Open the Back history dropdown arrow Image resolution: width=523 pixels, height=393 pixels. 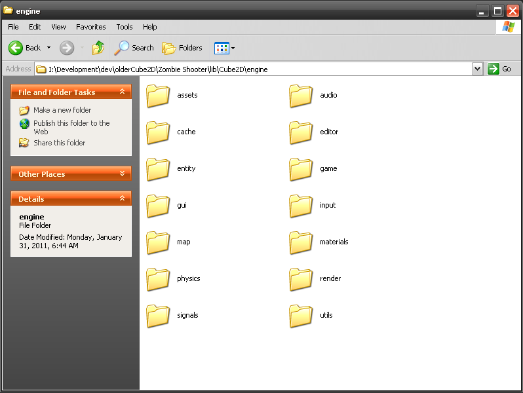tap(48, 48)
